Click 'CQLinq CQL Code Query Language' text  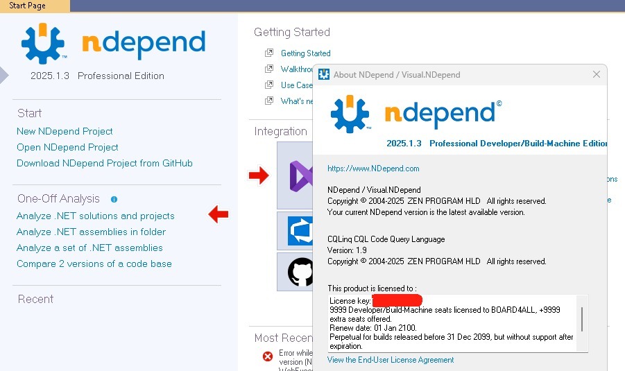click(x=386, y=239)
